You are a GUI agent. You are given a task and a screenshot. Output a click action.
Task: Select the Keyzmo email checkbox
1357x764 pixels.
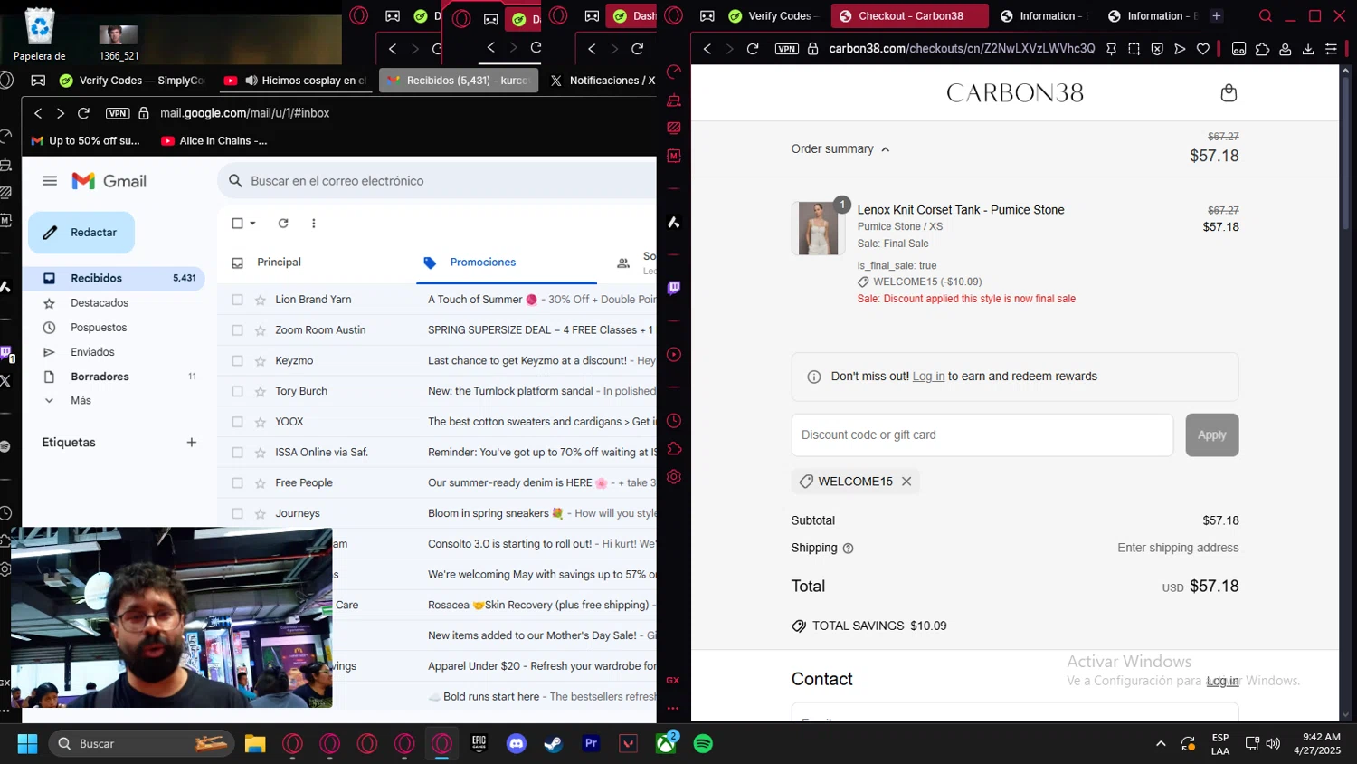(x=237, y=361)
